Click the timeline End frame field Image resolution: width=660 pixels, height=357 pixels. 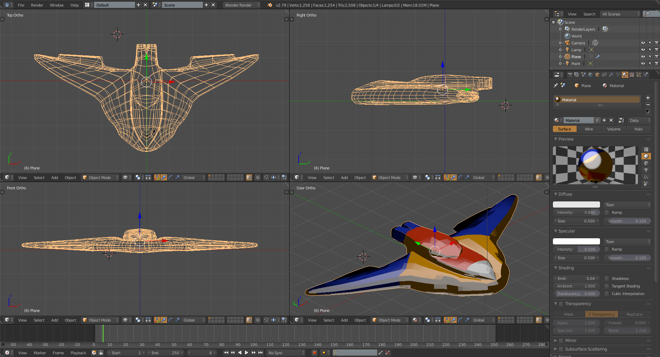pyautogui.click(x=166, y=353)
